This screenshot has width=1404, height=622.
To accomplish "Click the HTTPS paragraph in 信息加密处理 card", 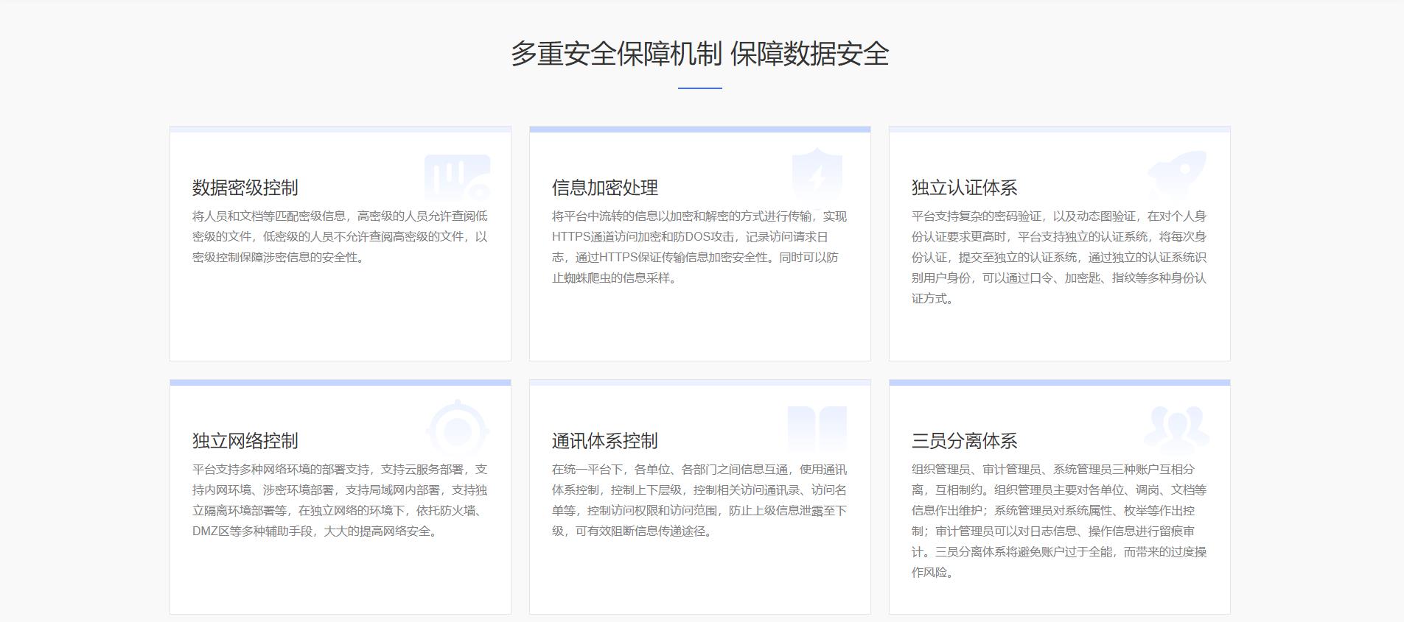I will tap(699, 247).
